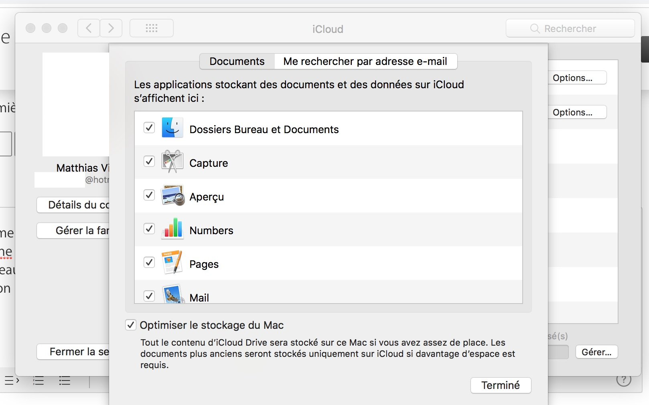This screenshot has width=649, height=405.
Task: Toggle the Pages checkbox
Action: [149, 262]
